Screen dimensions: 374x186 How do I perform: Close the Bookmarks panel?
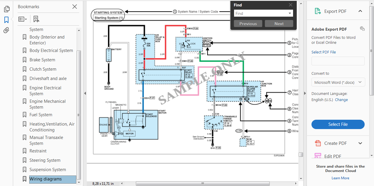[x=75, y=7]
